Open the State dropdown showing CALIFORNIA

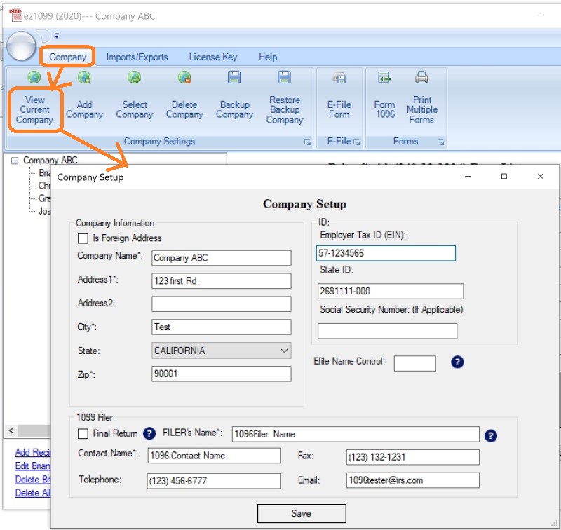coord(221,351)
